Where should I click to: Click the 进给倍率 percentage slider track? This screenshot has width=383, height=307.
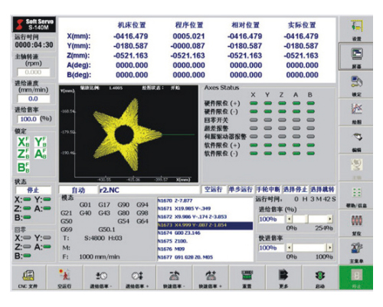309,219
